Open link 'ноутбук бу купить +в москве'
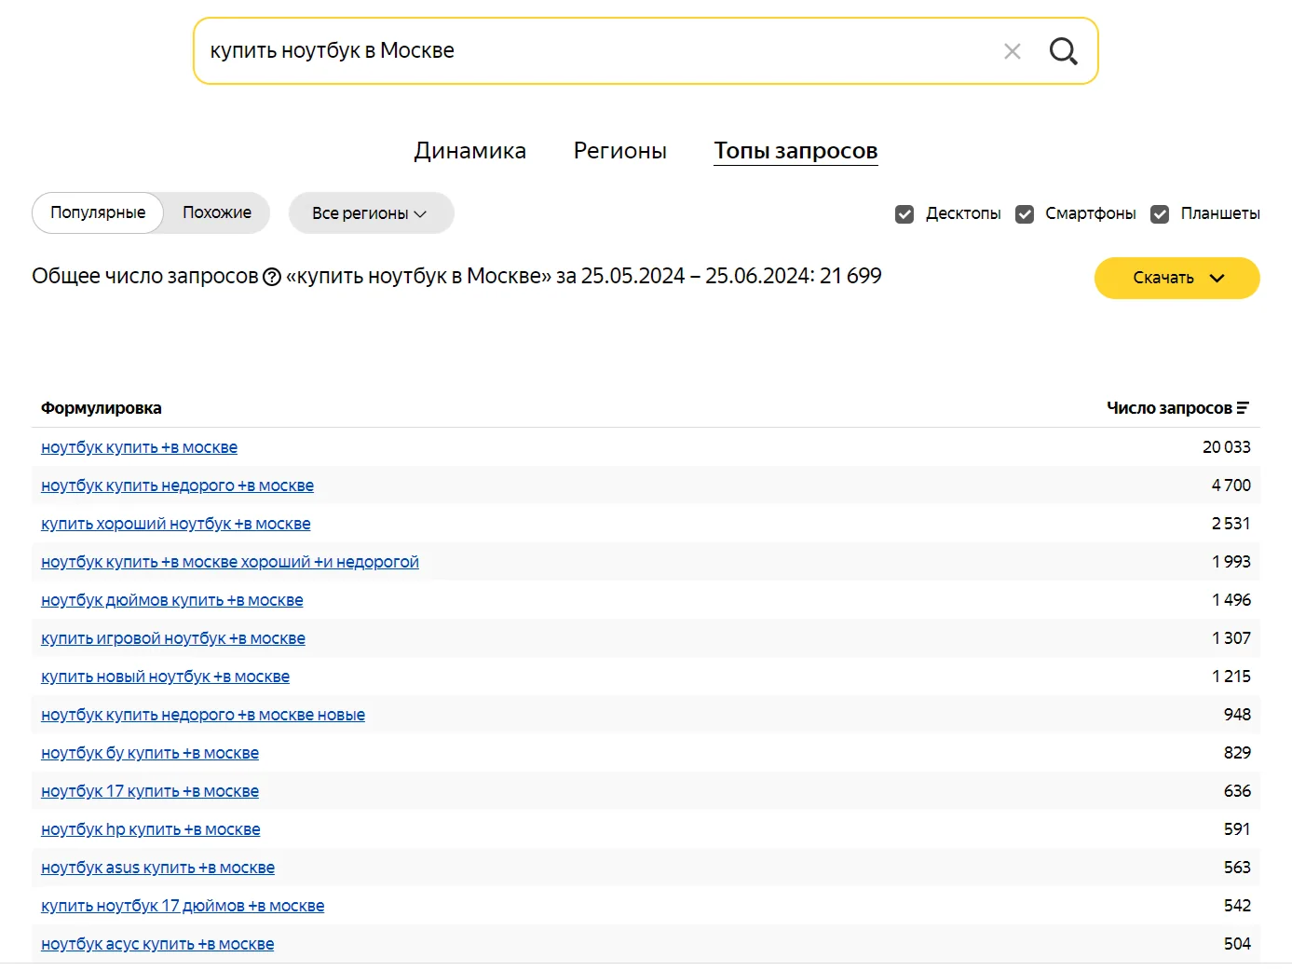 [x=150, y=753]
